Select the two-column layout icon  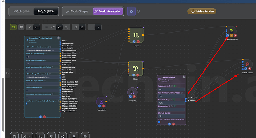(x=76, y=27)
